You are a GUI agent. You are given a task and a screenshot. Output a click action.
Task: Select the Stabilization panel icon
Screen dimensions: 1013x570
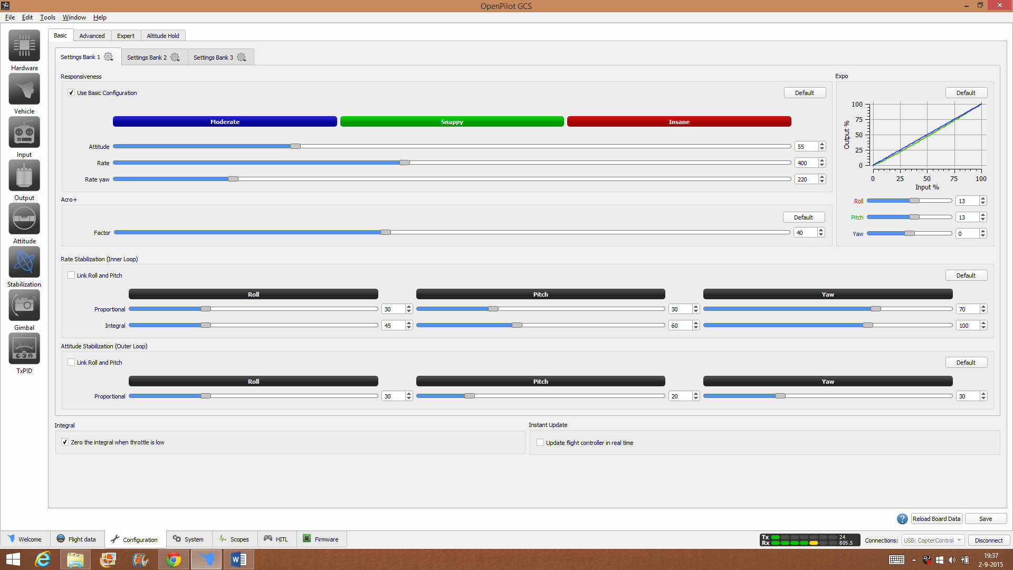click(x=24, y=262)
